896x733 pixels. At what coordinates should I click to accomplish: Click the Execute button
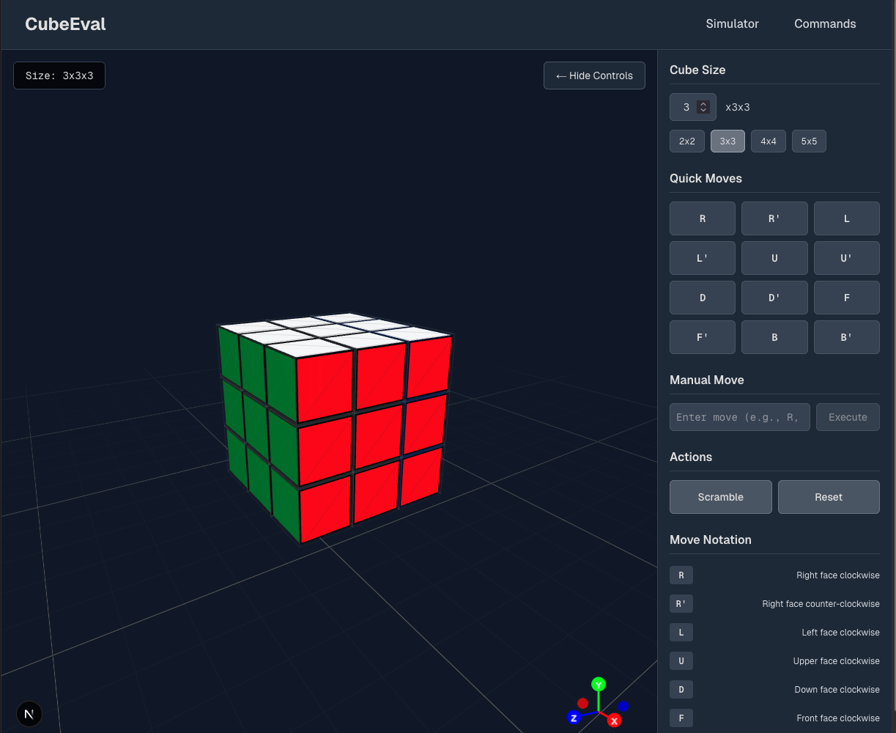tap(848, 417)
